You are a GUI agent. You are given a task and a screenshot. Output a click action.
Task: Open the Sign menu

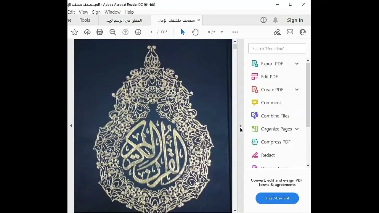[x=96, y=12]
